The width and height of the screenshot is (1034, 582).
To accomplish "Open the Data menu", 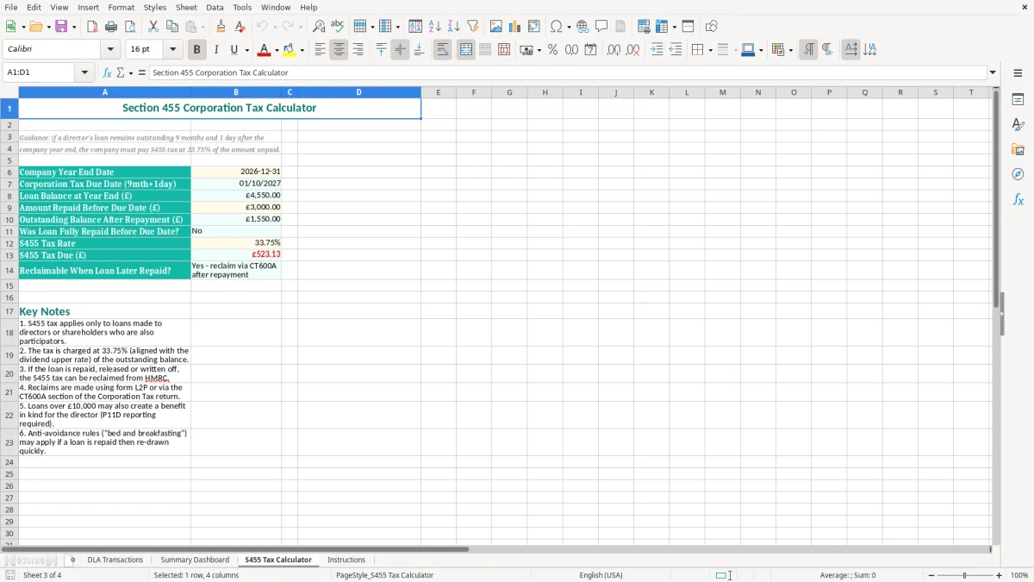I will [215, 7].
